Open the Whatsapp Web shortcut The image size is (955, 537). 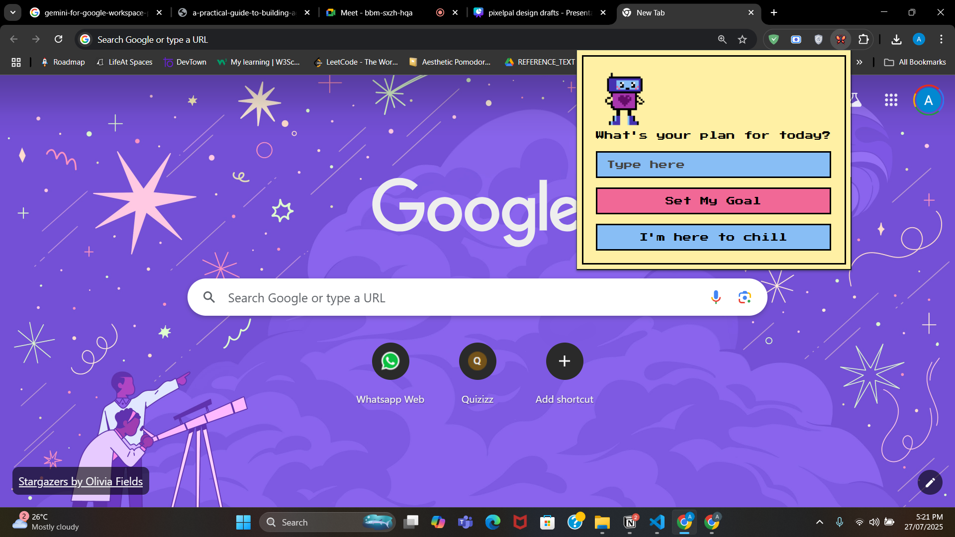tap(390, 361)
